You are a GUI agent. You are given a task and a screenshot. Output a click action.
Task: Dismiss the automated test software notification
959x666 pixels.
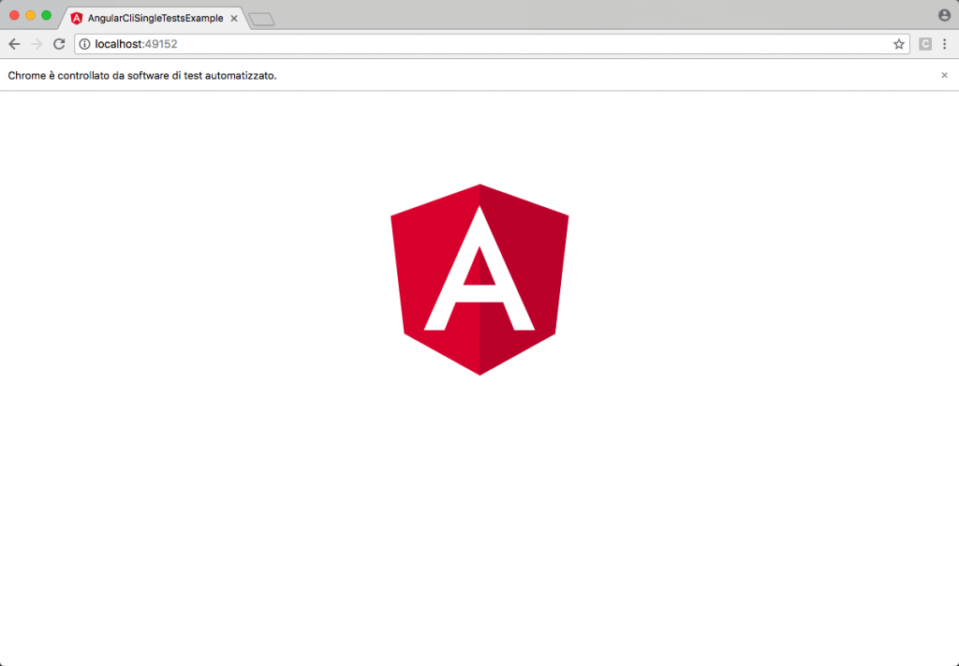coord(945,75)
